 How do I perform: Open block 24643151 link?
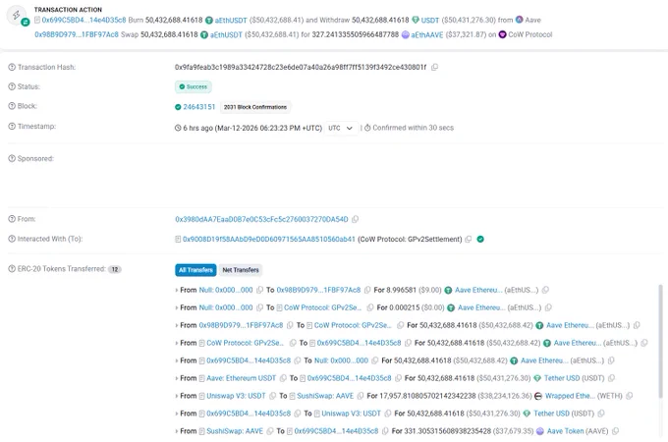click(199, 107)
